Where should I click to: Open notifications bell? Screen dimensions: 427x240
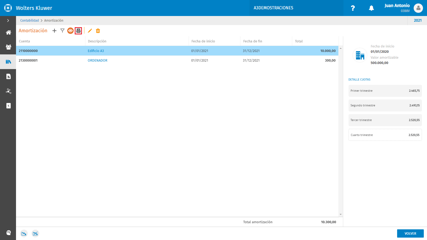click(371, 8)
